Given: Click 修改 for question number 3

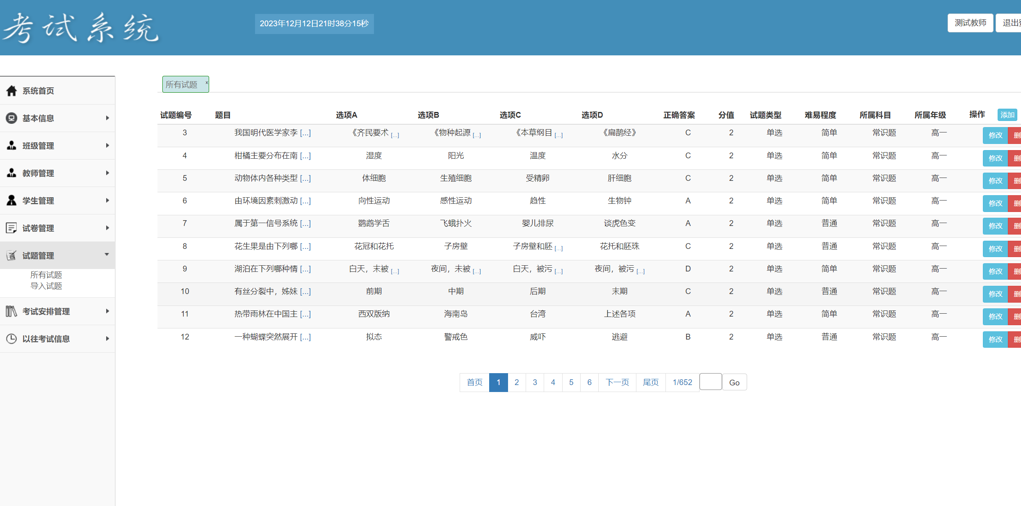Looking at the screenshot, I should point(995,135).
